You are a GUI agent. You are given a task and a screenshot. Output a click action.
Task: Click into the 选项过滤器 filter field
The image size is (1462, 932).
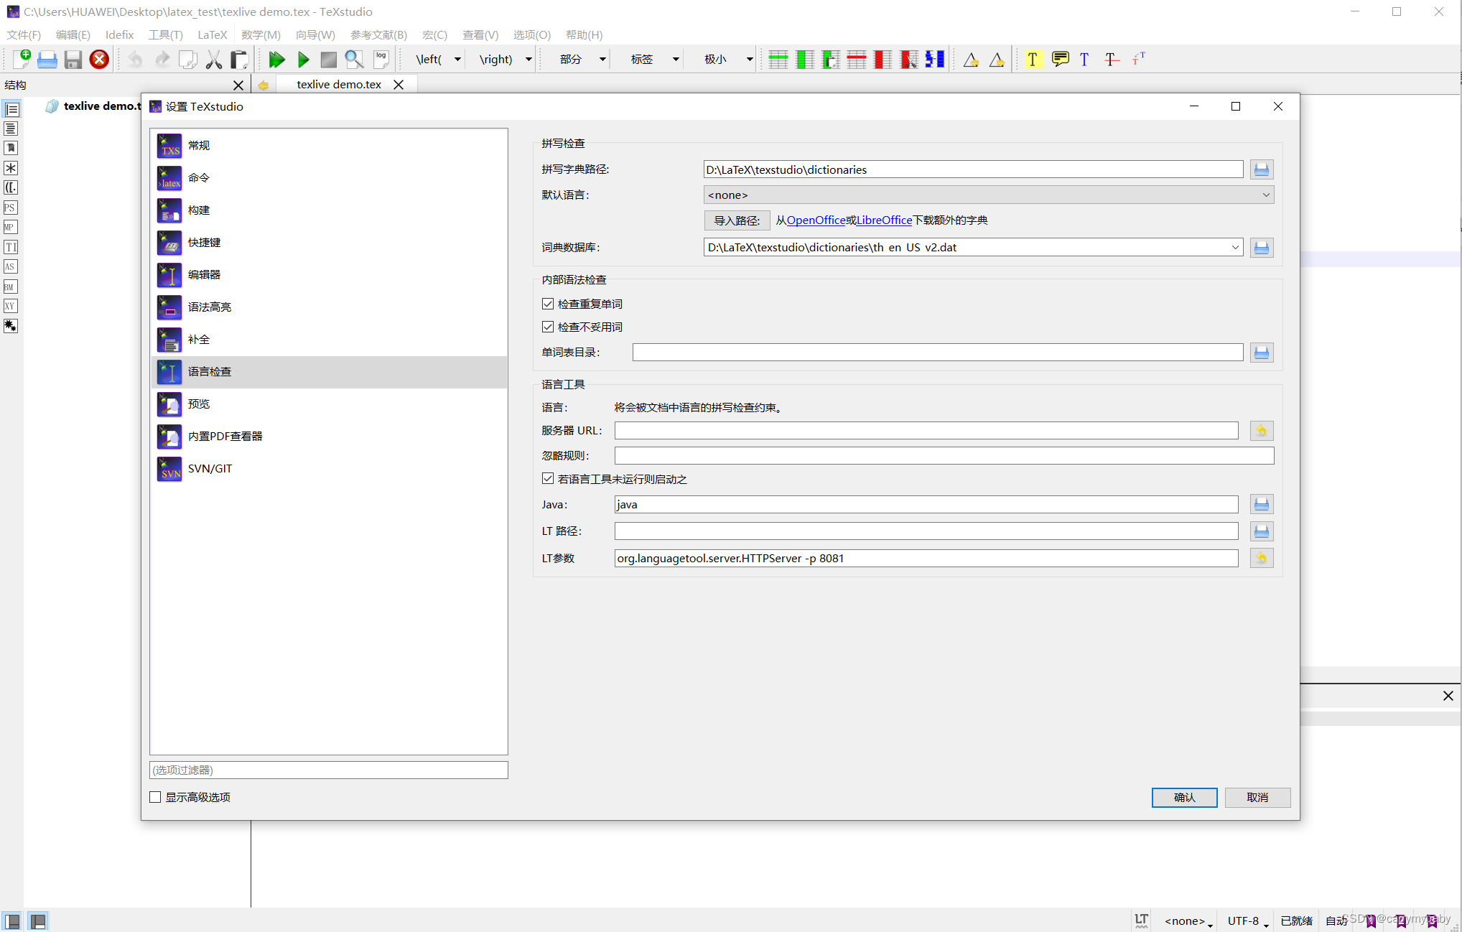pyautogui.click(x=328, y=770)
